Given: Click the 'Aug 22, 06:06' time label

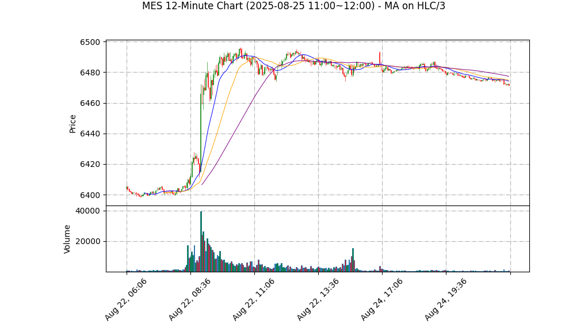Looking at the screenshot, I should tap(125, 299).
